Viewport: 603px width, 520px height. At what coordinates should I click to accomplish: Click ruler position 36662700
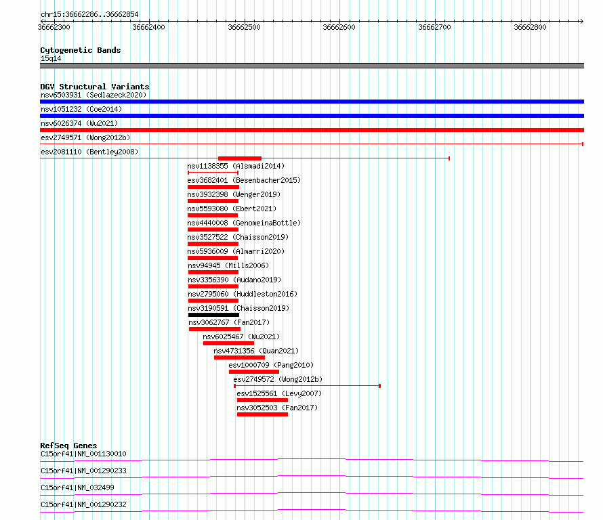point(434,27)
